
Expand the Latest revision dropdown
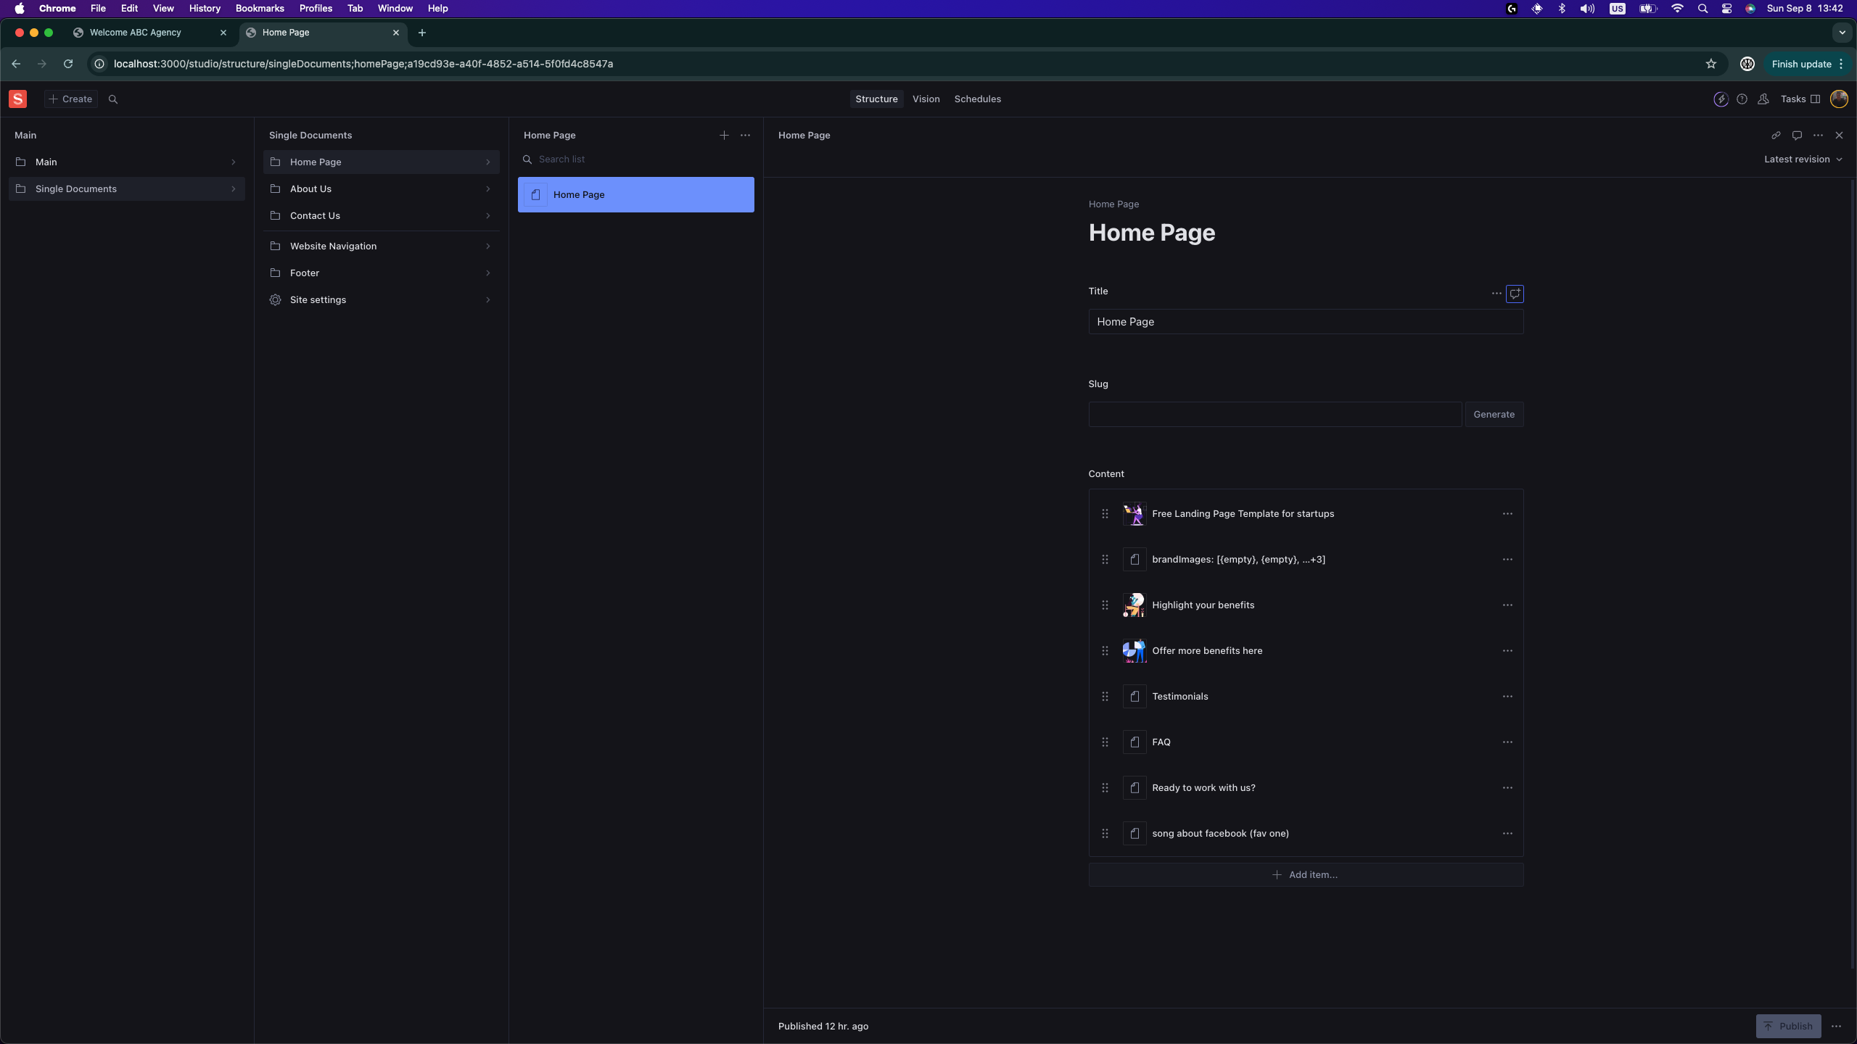pyautogui.click(x=1803, y=159)
